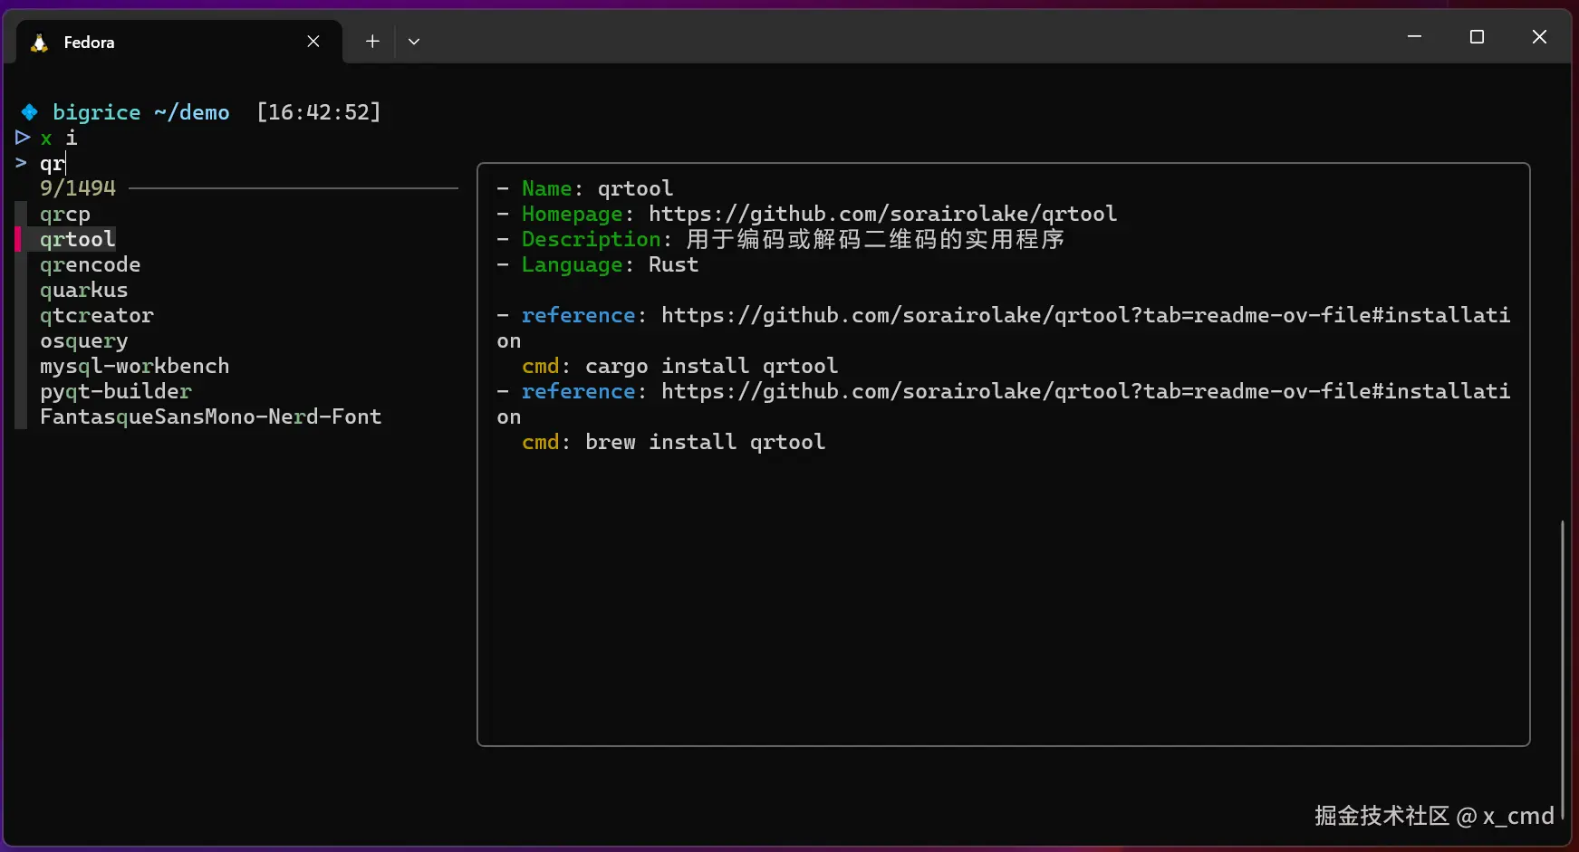This screenshot has width=1579, height=852.
Task: Switch to the Fedora tab
Action: pos(179,42)
